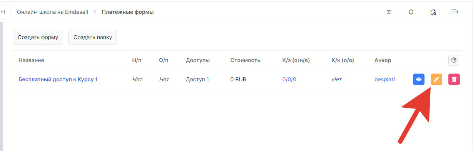Open the sliders settings icon in the header

click(389, 12)
